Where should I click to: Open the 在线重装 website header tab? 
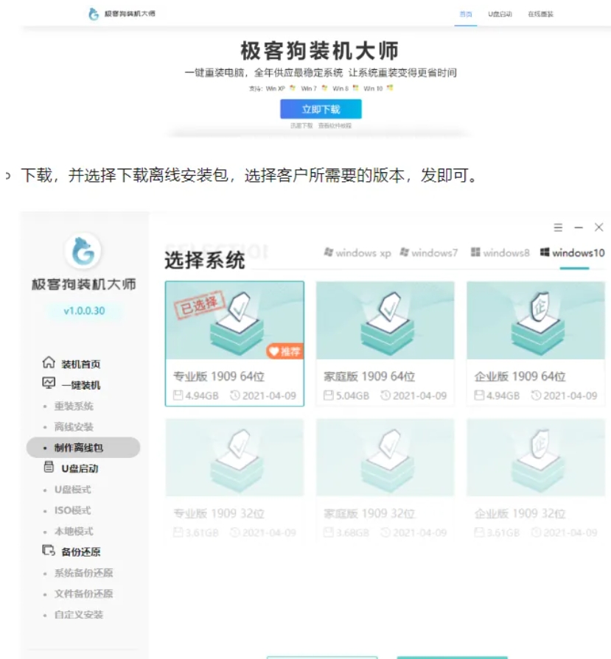click(x=541, y=14)
